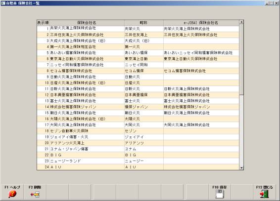The height and width of the screenshot is (201, 280).
Task: Select row 18 セゾン自動車火災保険
Action: (87, 131)
